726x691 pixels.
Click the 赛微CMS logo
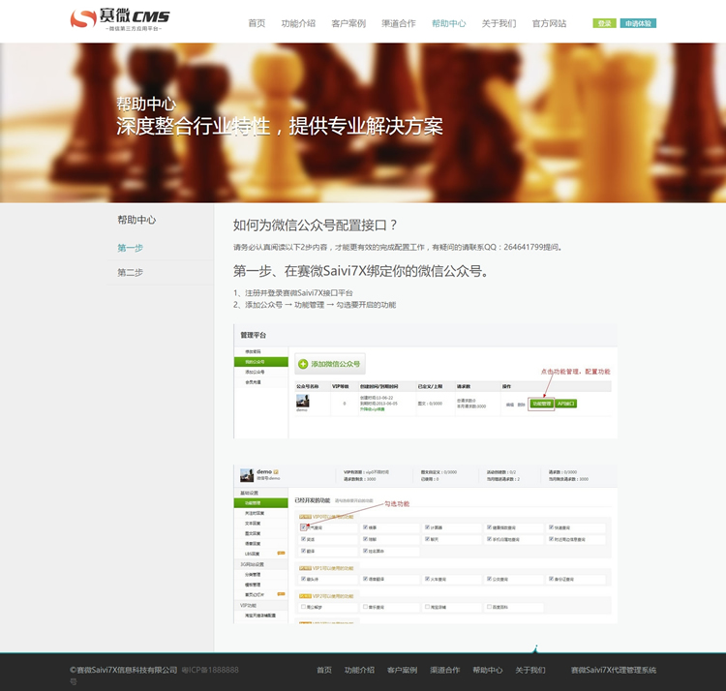pyautogui.click(x=120, y=19)
